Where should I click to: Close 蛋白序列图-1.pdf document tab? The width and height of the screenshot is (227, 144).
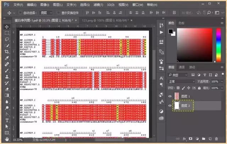pyautogui.click(x=76, y=21)
